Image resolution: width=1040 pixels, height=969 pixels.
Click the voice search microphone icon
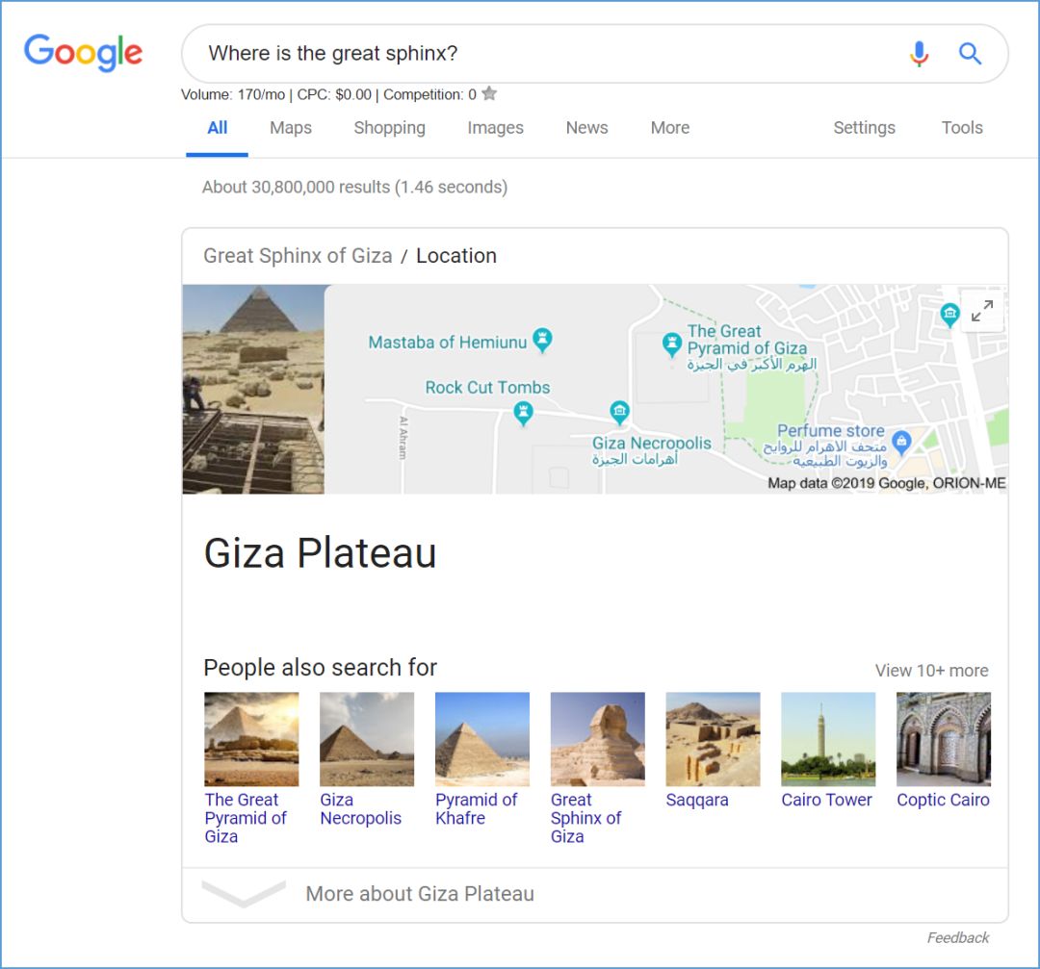(x=919, y=54)
